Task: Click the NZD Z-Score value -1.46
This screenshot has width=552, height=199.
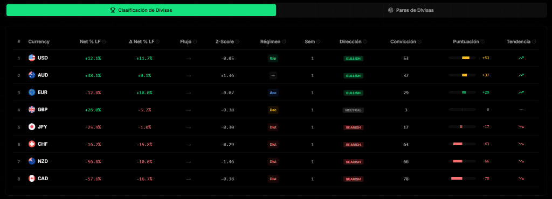Action: (227, 161)
